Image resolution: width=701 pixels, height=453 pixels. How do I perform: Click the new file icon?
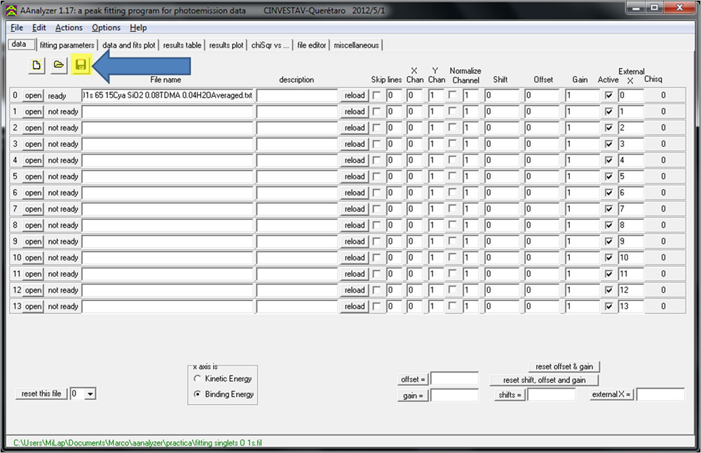(x=36, y=65)
